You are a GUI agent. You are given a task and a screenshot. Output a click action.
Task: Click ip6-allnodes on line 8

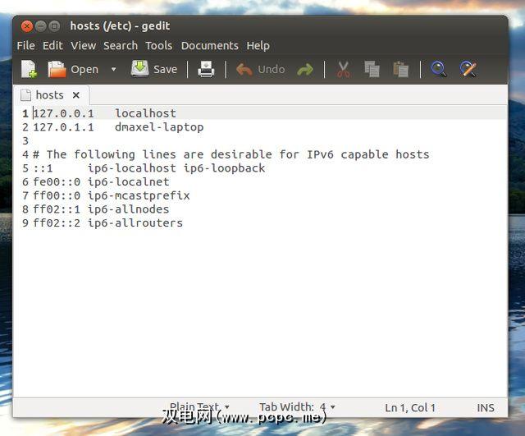pos(129,209)
